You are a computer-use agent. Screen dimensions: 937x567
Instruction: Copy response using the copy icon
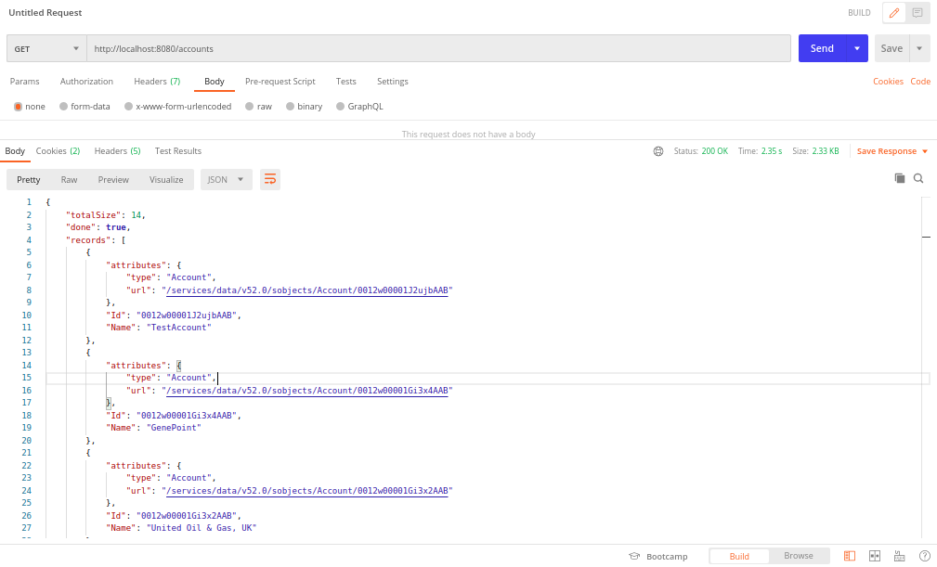[899, 178]
